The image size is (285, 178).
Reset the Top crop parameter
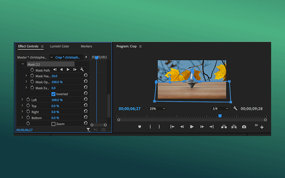tap(85, 105)
